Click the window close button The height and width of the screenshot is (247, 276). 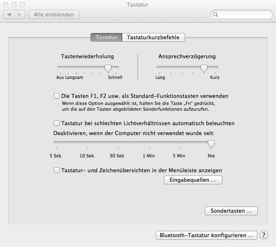coord(6,5)
